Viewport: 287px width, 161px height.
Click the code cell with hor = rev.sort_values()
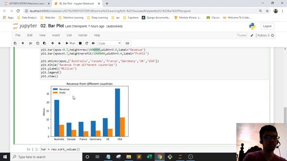138,149
